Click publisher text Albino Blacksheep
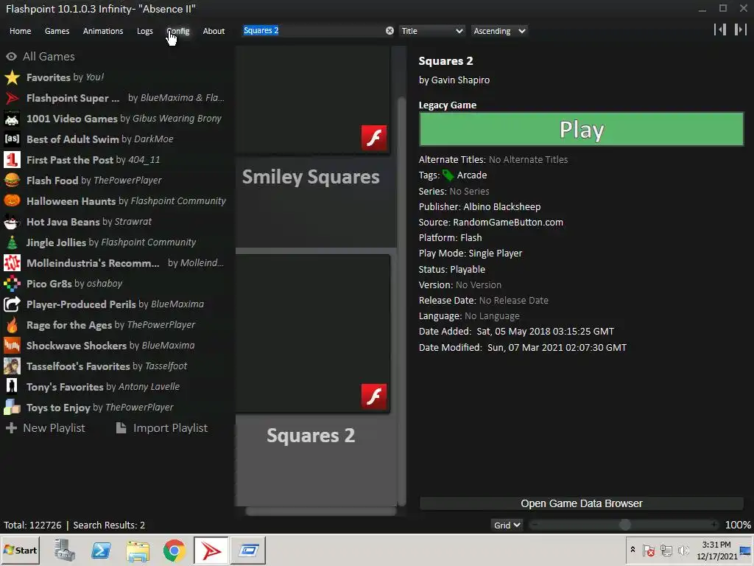Image resolution: width=754 pixels, height=566 pixels. tap(502, 207)
